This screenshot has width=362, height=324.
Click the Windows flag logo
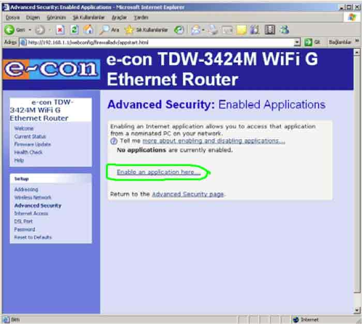coord(352,17)
